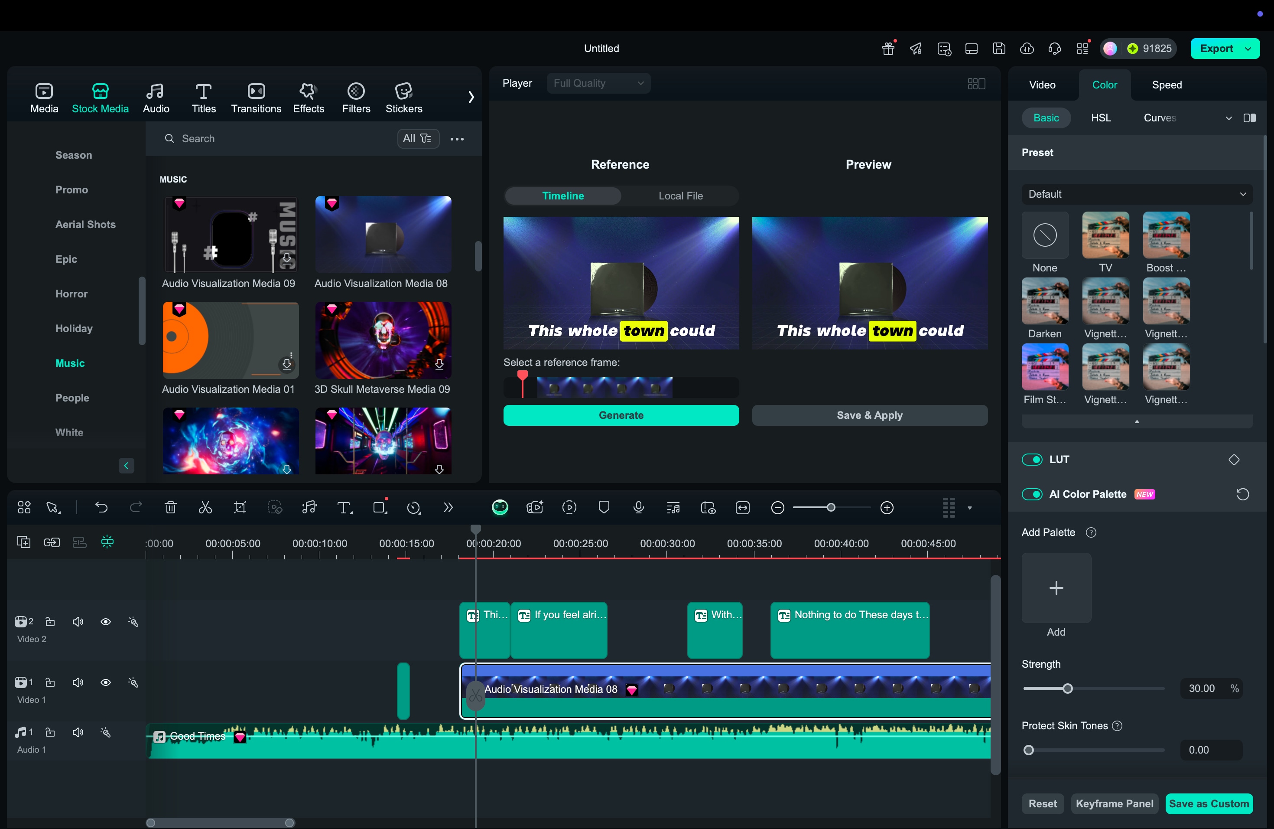This screenshot has width=1274, height=829.
Task: Select 3D Skull Metaverse Media 09 thumbnail
Action: coord(383,340)
